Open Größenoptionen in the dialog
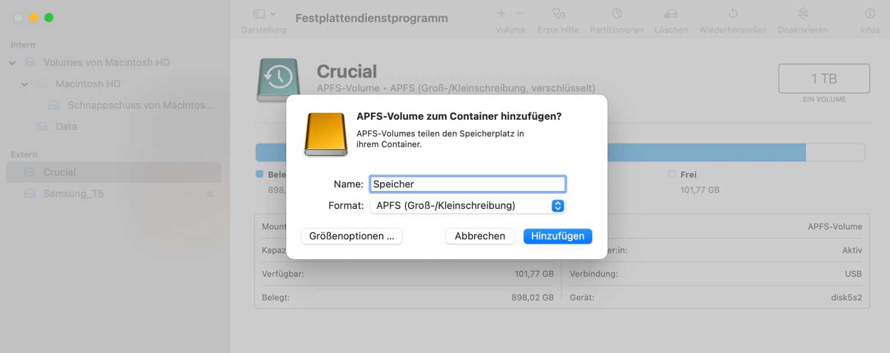This screenshot has width=890, height=353. [351, 236]
